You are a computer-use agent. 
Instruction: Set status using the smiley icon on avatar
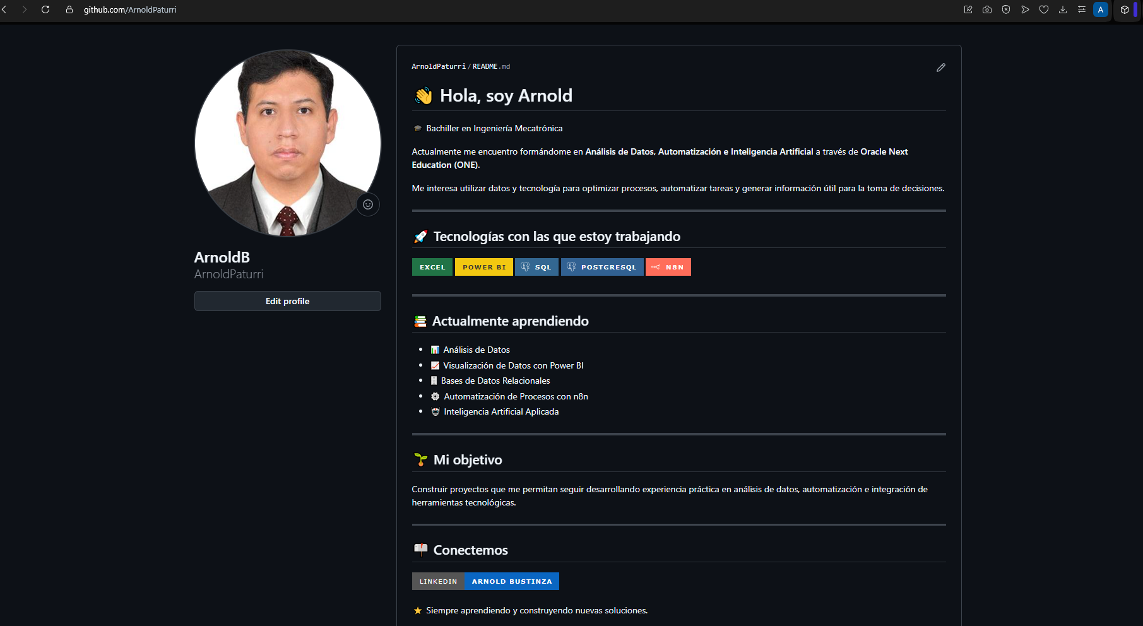click(368, 204)
